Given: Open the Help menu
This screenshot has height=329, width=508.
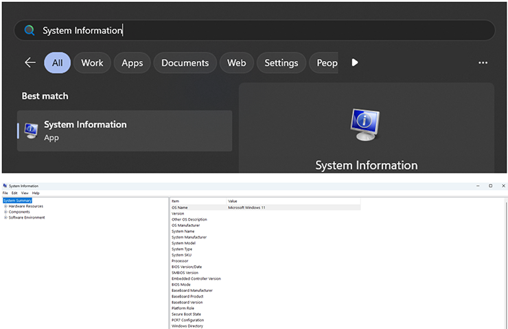Looking at the screenshot, I should point(36,193).
